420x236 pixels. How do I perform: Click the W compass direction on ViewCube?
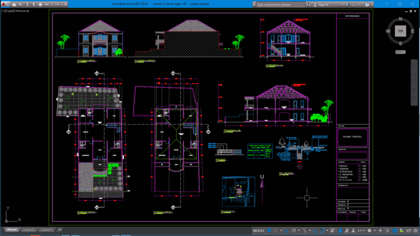click(x=388, y=31)
